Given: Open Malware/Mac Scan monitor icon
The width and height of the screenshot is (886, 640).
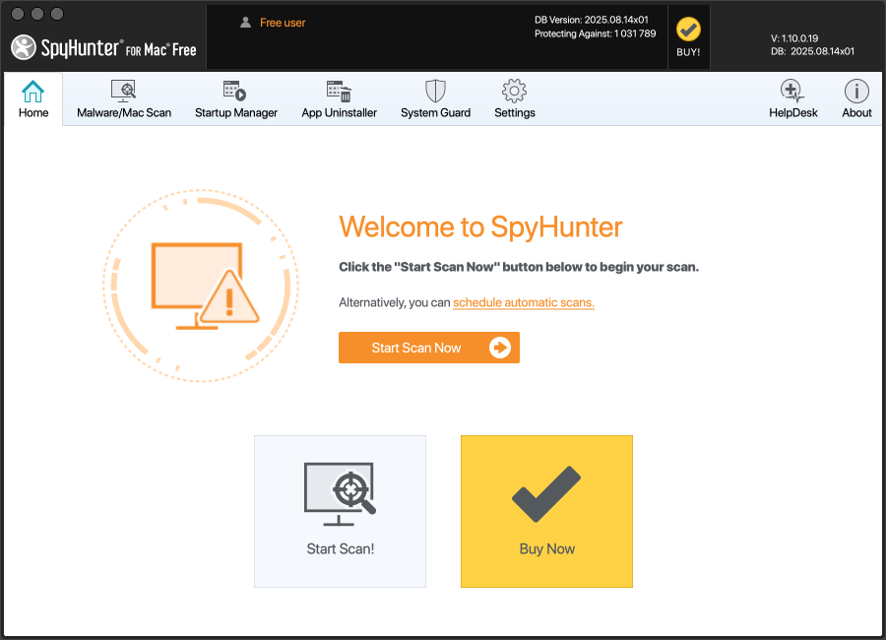Looking at the screenshot, I should tap(124, 92).
